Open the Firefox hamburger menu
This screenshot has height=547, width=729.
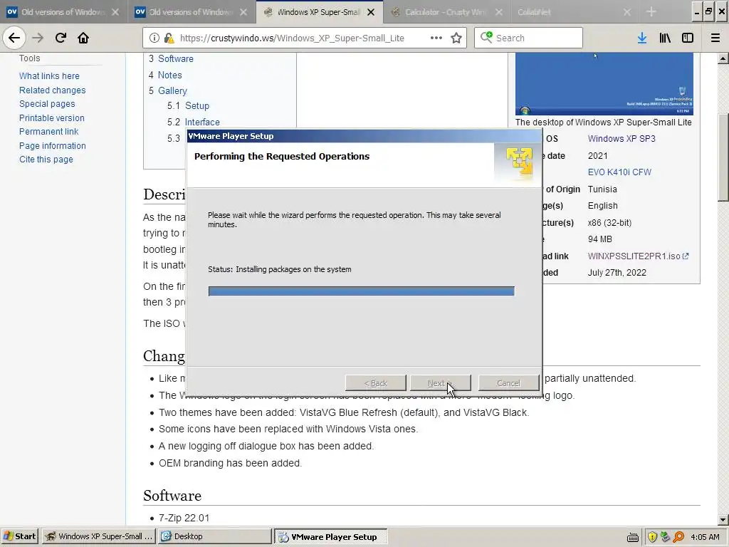tap(715, 38)
